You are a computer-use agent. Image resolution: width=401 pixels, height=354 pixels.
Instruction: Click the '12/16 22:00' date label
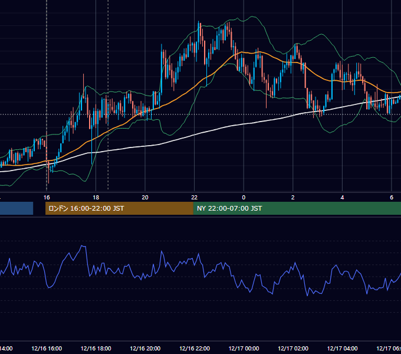tap(195, 348)
